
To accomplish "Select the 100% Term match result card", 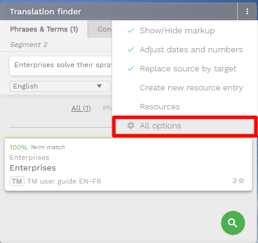I will click(128, 164).
